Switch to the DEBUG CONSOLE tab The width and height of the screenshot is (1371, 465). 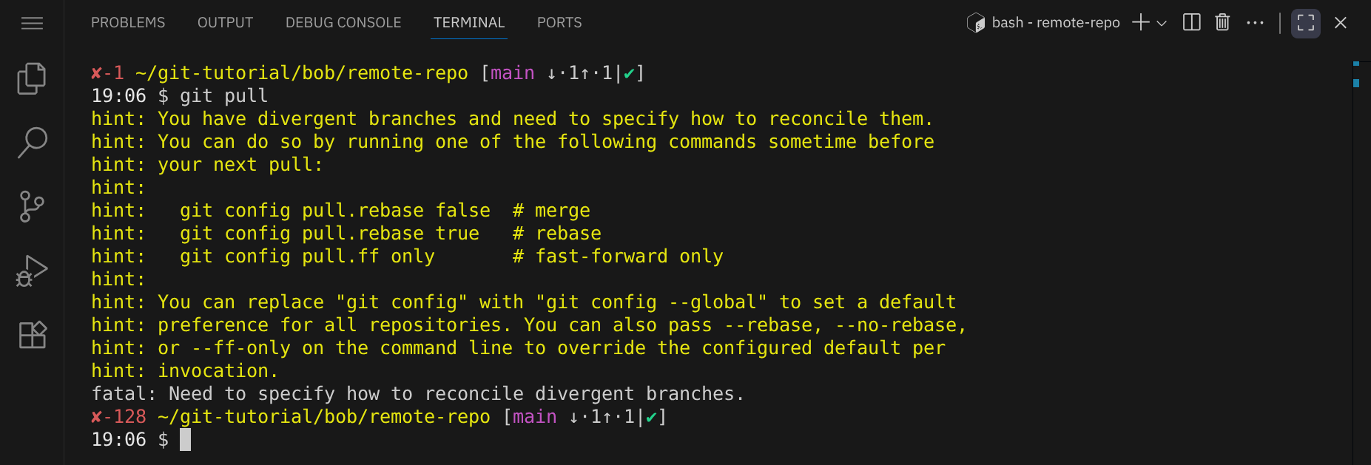(343, 22)
